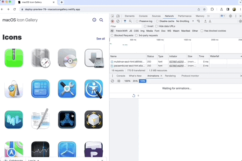Click the export HAR download arrow

pyautogui.click(x=210, y=21)
